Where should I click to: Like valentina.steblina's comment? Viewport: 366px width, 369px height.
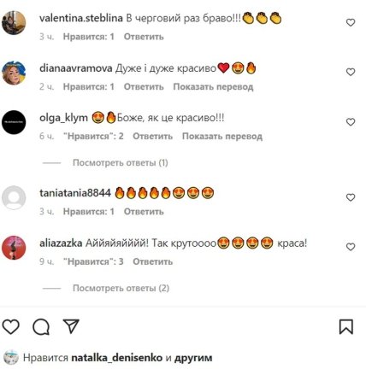351,22
